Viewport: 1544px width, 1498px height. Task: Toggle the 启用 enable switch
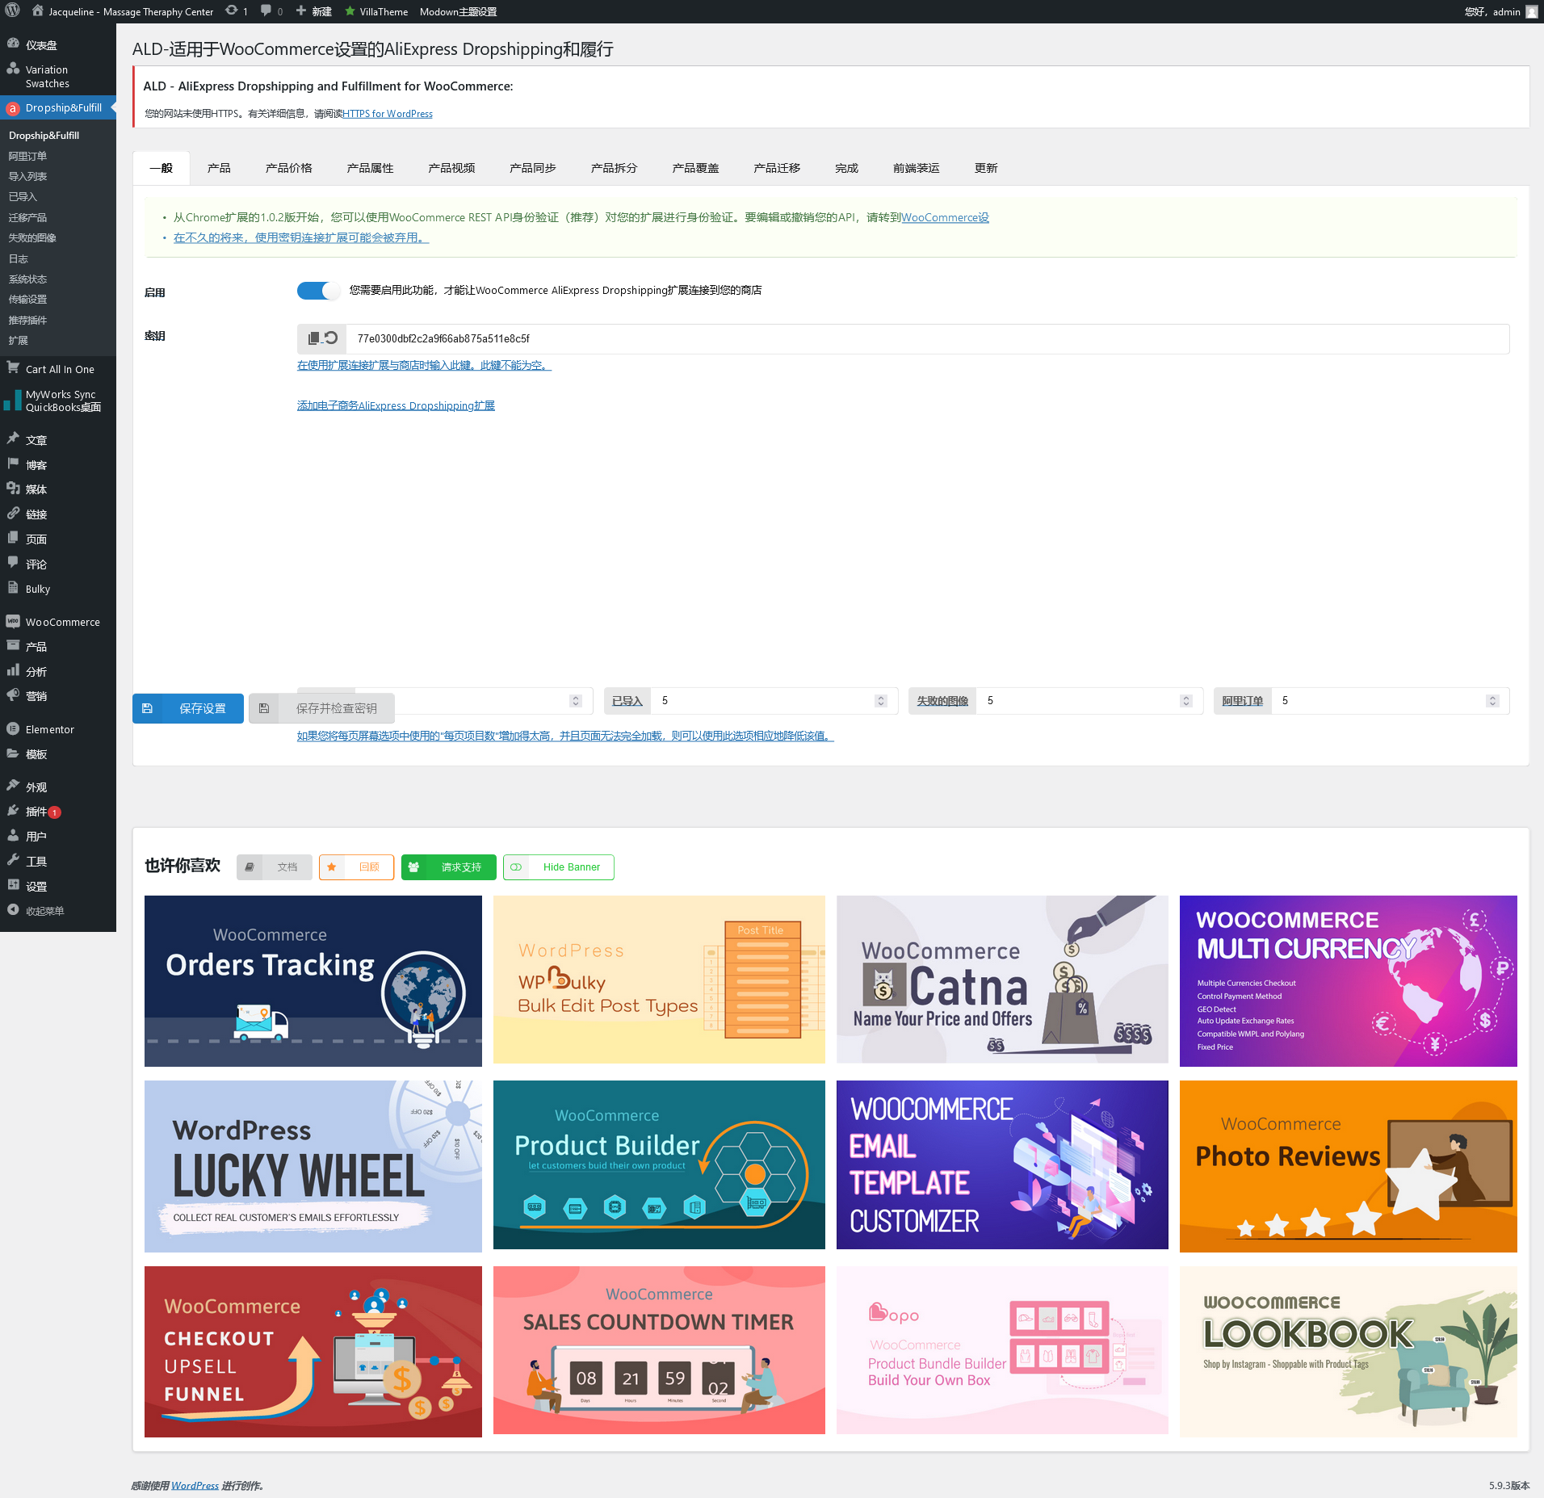(x=318, y=291)
